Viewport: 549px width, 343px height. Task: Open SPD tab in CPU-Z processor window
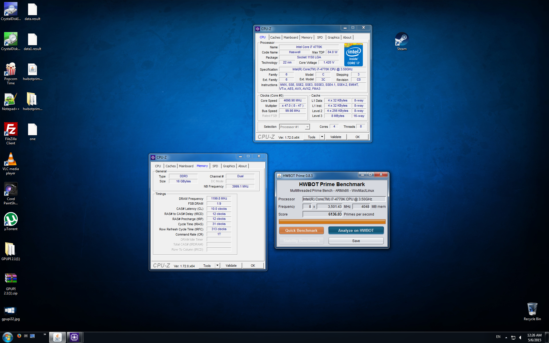click(x=320, y=37)
